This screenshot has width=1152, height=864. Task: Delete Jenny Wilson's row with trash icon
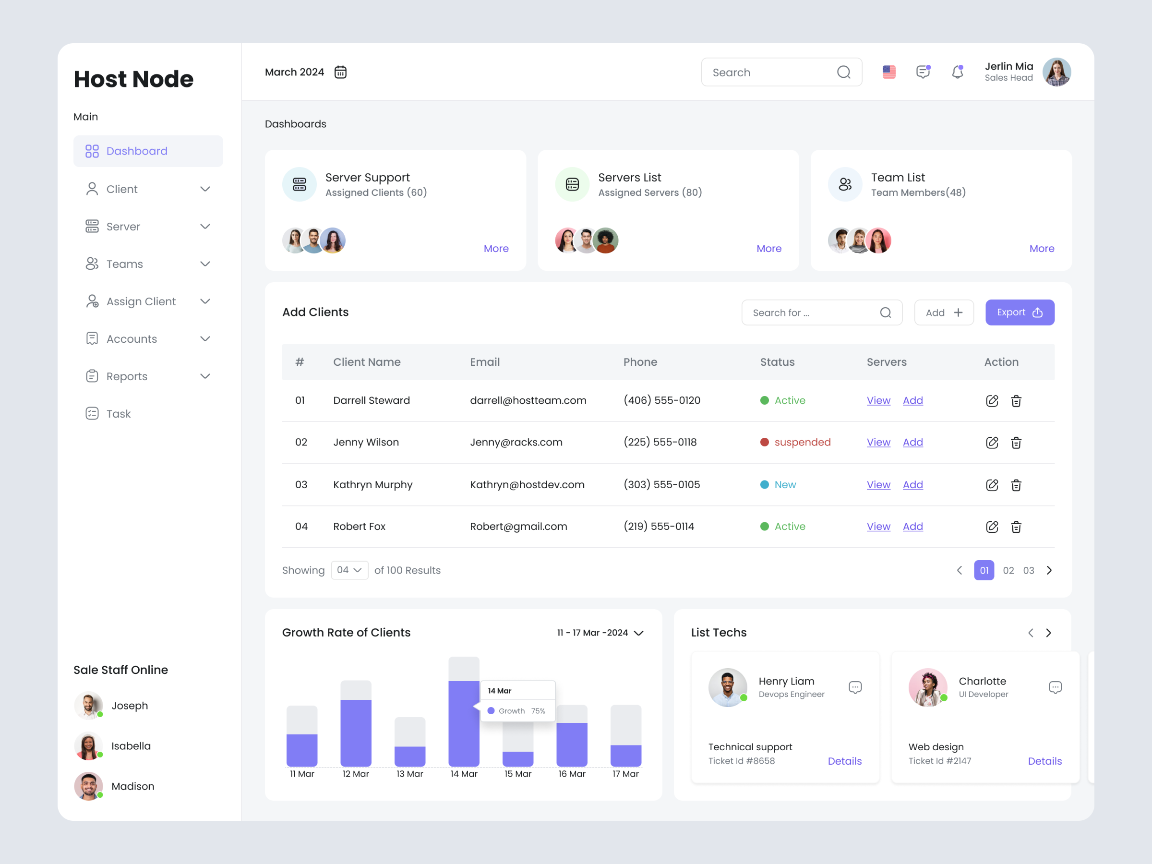pos(1016,443)
